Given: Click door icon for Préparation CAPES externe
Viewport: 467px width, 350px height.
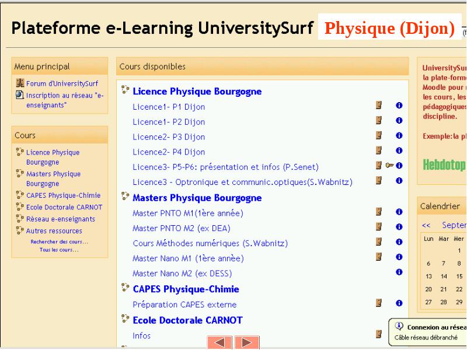Looking at the screenshot, I should 379,303.
